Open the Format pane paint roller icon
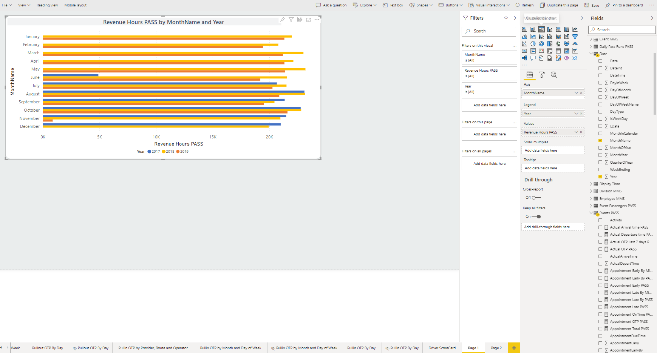This screenshot has width=657, height=353. tap(541, 75)
